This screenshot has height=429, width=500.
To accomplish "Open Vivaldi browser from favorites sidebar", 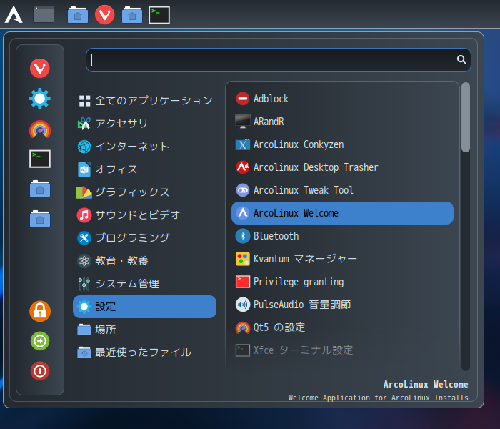I will click(40, 69).
